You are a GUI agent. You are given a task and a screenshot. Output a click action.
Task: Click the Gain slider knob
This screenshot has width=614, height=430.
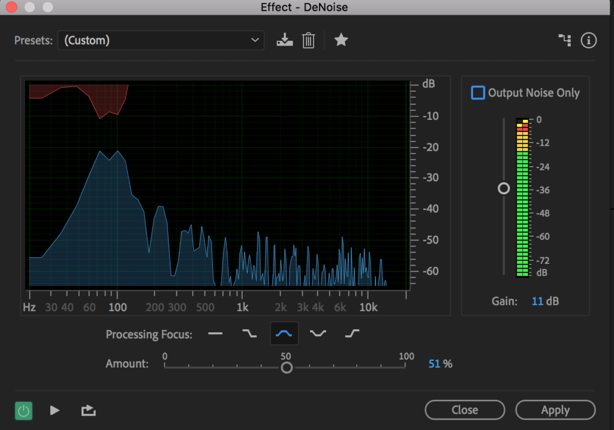504,188
